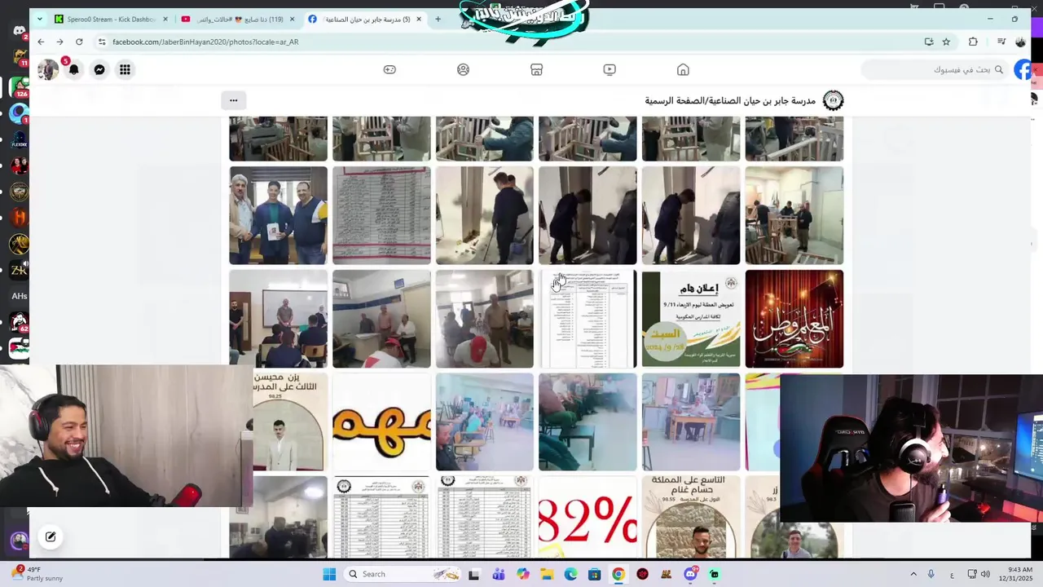Open the page name header link
Viewport: 1043px width, 587px height.
[730, 101]
